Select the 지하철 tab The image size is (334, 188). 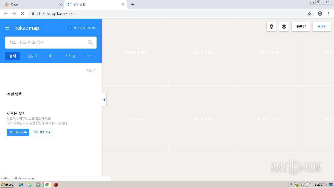(70, 56)
